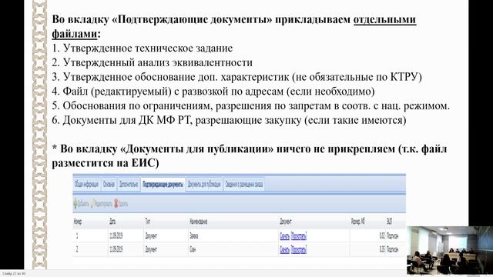
Task: Click the Документ column header
Action: [286, 222]
